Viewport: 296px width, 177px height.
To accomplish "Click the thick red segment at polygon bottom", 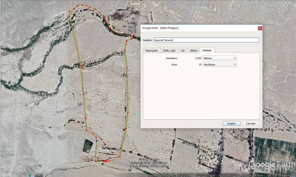I will (106, 161).
